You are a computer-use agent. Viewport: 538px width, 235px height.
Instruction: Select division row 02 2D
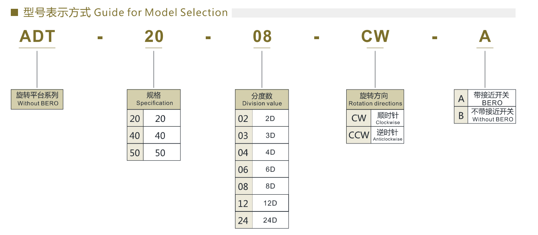tap(262, 118)
